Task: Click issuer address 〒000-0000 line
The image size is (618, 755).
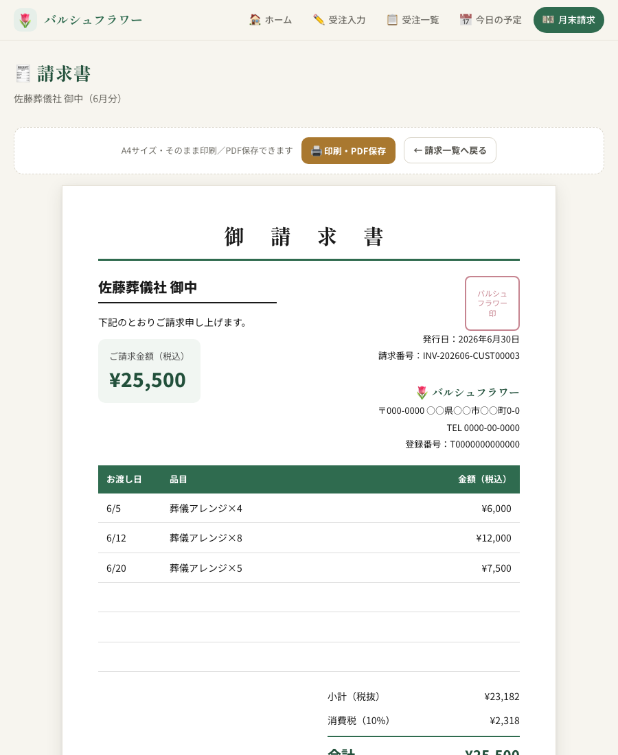Action: tap(449, 410)
